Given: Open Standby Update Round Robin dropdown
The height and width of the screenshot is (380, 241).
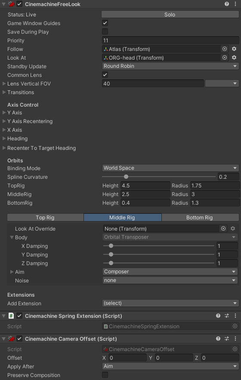Looking at the screenshot, I should [170, 66].
